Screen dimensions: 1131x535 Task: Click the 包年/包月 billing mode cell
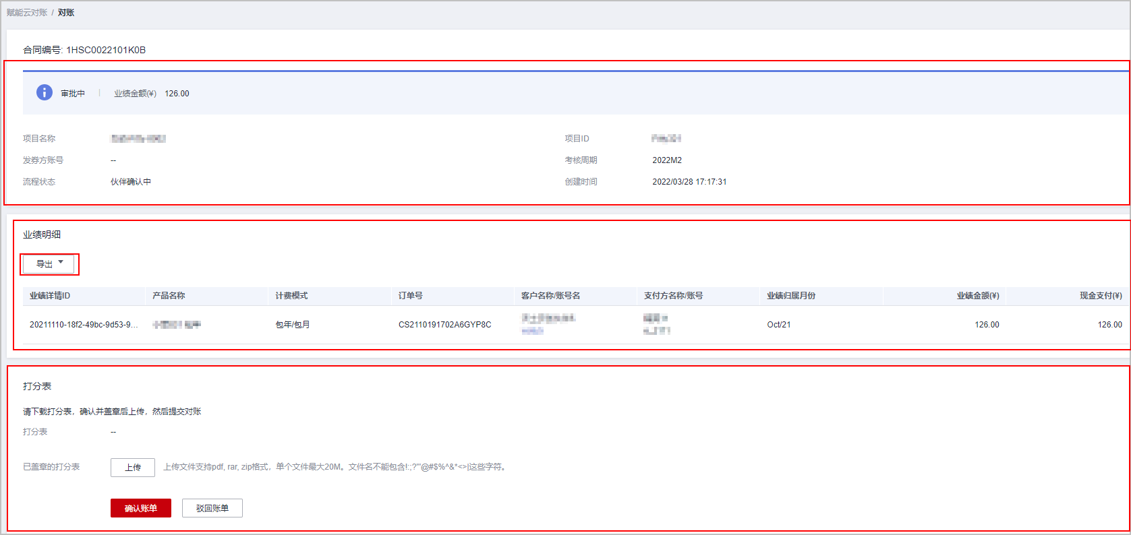click(293, 325)
